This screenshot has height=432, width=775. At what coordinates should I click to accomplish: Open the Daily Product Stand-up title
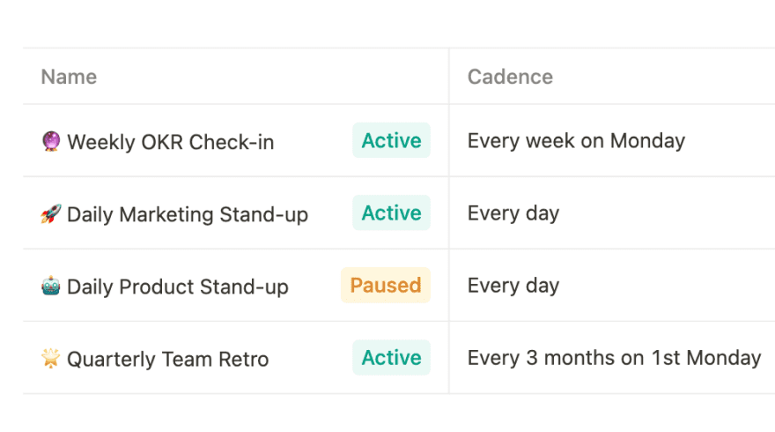[177, 287]
